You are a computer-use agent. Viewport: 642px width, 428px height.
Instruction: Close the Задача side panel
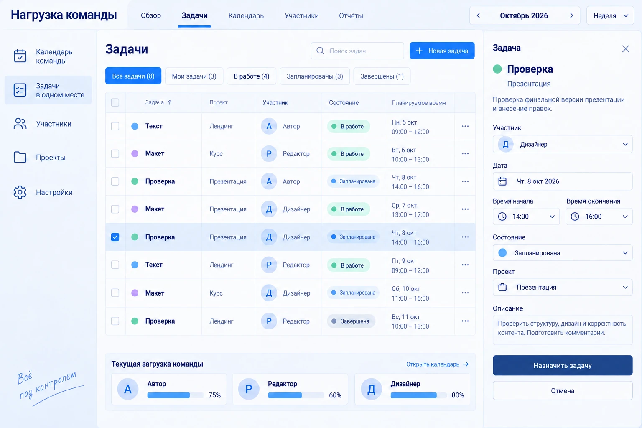(625, 49)
